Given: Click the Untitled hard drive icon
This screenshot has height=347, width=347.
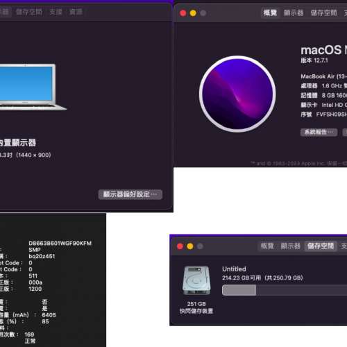Looking at the screenshot, I should pos(196,280).
